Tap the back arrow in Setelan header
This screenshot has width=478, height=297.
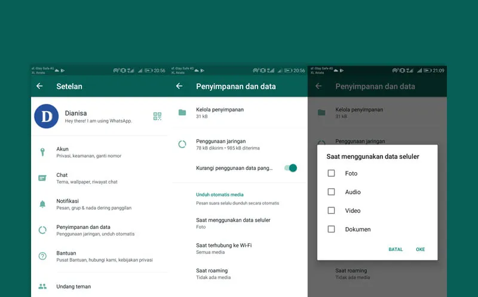[39, 86]
